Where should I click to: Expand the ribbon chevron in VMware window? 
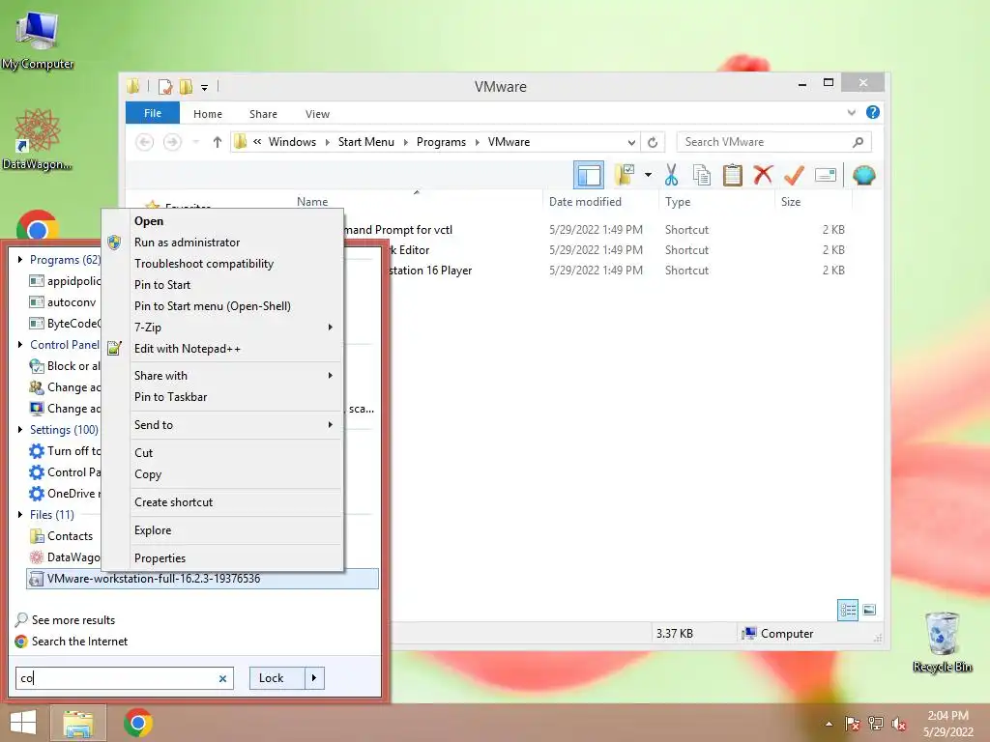coord(851,112)
